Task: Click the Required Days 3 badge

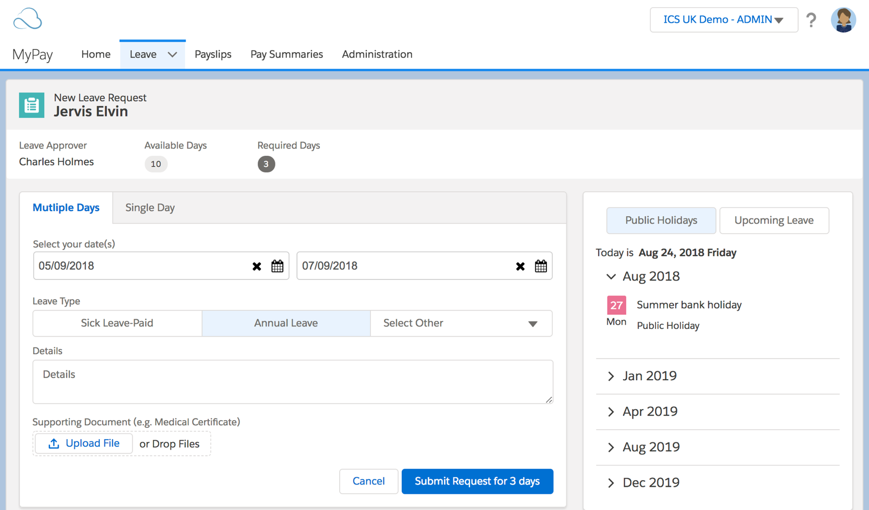Action: tap(266, 164)
